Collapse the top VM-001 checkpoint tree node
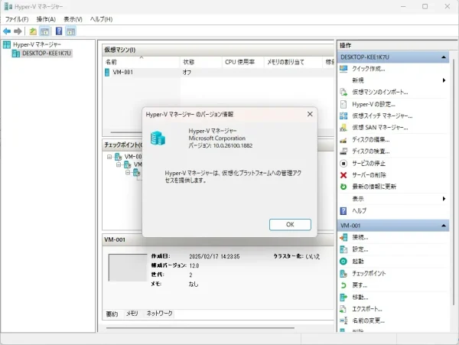459x345 pixels. pos(109,157)
